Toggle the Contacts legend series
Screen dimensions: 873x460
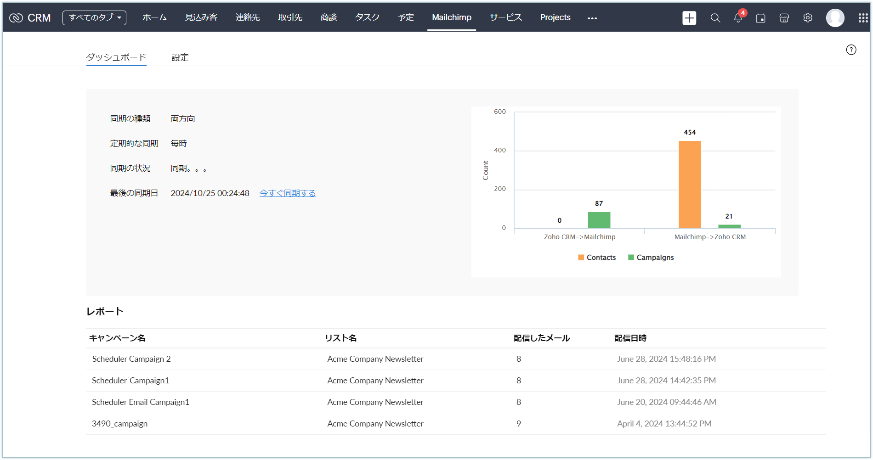(597, 258)
